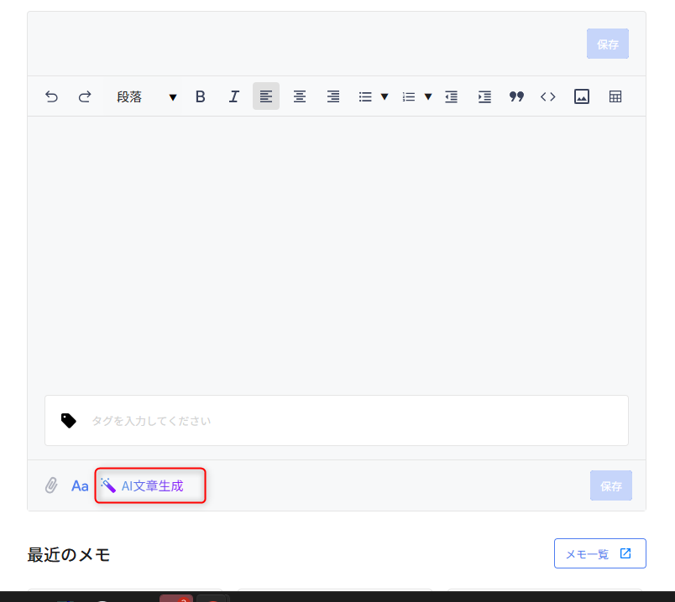
Task: Insert a code block
Action: (x=548, y=96)
